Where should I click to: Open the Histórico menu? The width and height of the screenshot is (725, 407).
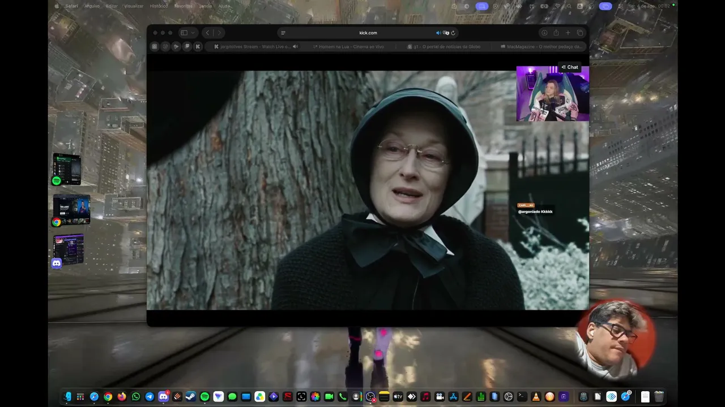point(159,6)
